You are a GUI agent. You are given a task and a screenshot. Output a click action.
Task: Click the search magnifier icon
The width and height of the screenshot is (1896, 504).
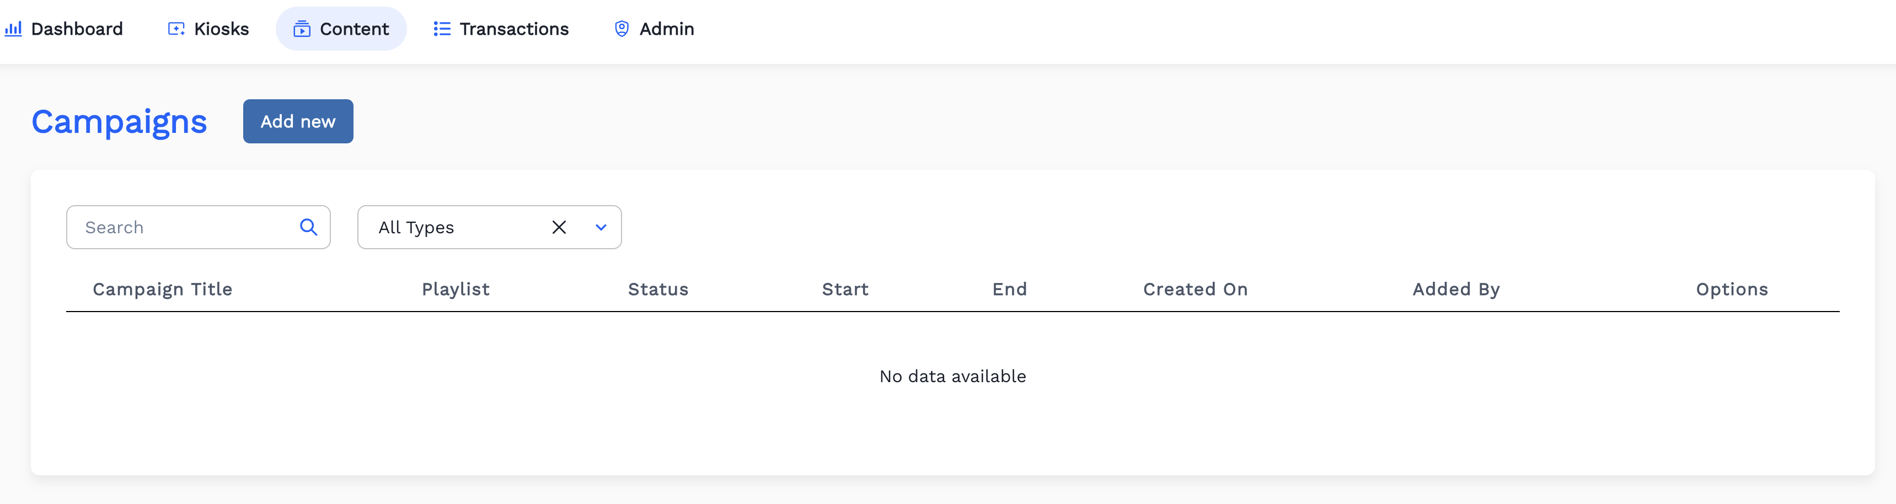point(308,227)
